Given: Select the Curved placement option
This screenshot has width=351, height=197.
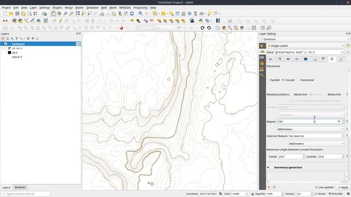Looking at the screenshot, I should click(283, 80).
